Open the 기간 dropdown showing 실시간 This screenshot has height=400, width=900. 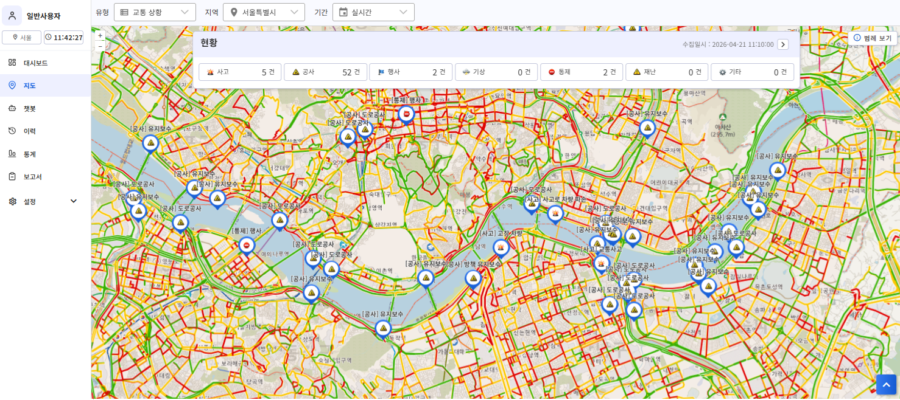[373, 12]
